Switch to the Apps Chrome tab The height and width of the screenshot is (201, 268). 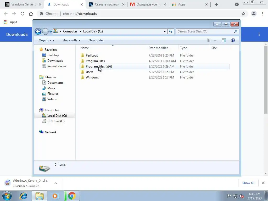tap(190, 4)
